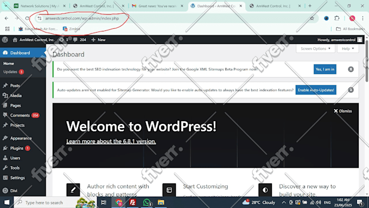Open the Windows Start menu
The width and height of the screenshot is (369, 208).
(x=7, y=203)
